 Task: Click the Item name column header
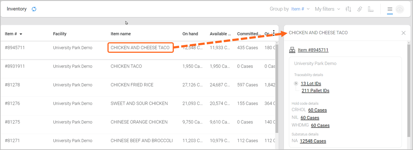pyautogui.click(x=121, y=34)
